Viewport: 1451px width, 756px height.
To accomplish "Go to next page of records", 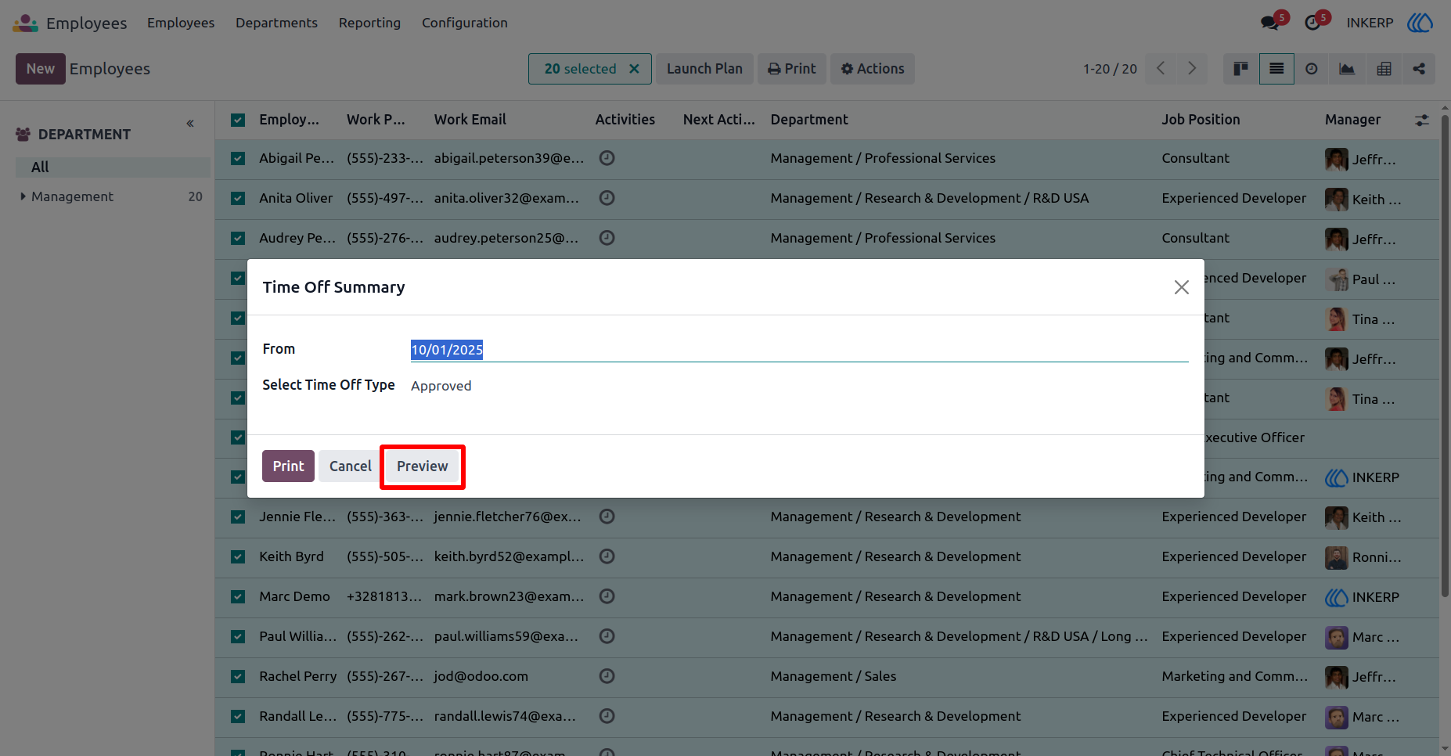I will (x=1192, y=69).
